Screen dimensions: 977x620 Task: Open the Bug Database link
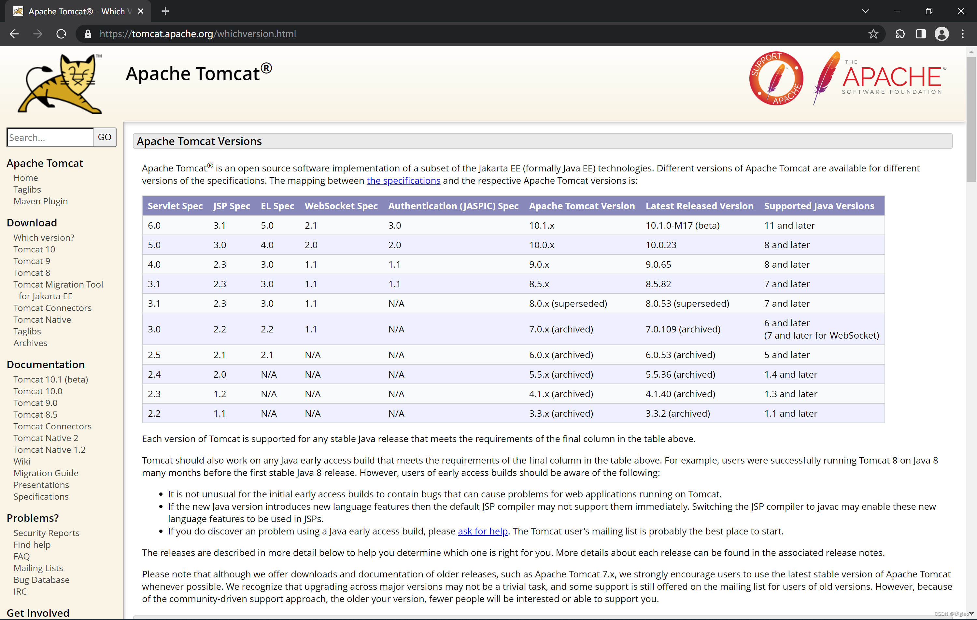tap(41, 581)
